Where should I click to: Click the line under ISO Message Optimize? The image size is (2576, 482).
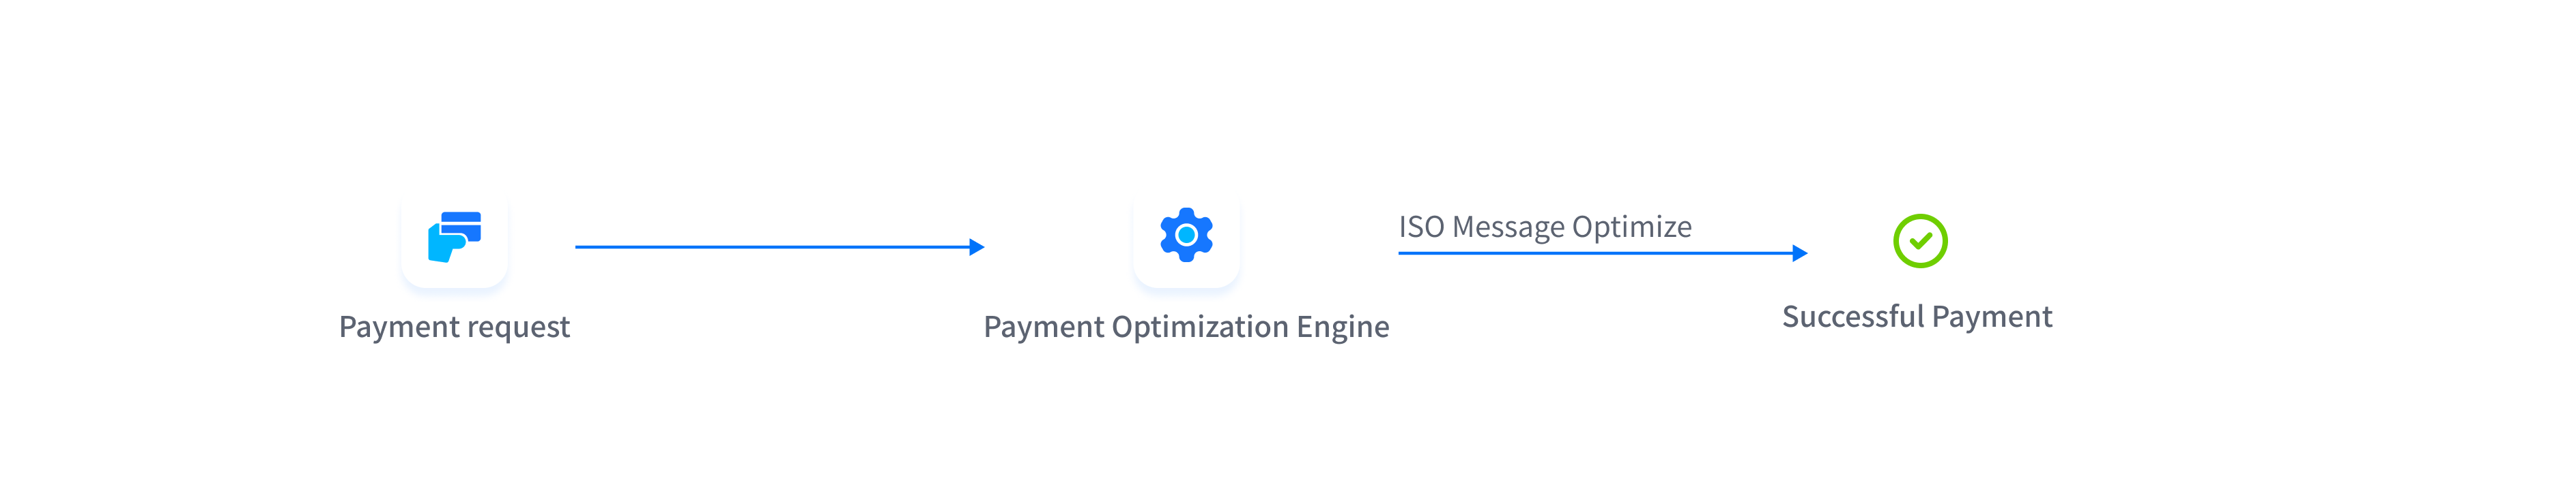(1590, 253)
